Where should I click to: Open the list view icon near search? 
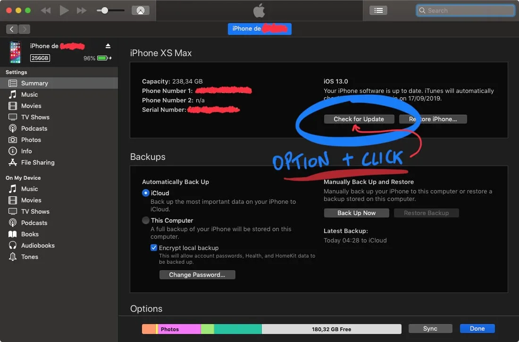pyautogui.click(x=378, y=10)
